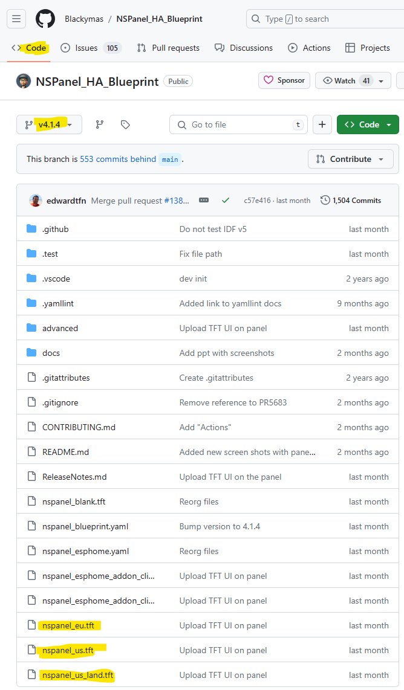View the 1,504 Commits history
This screenshot has height=690, width=404.
pyautogui.click(x=351, y=201)
